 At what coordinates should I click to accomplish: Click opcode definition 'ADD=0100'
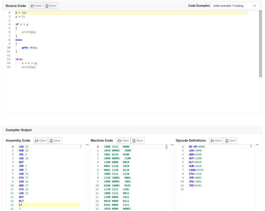[x=195, y=154]
